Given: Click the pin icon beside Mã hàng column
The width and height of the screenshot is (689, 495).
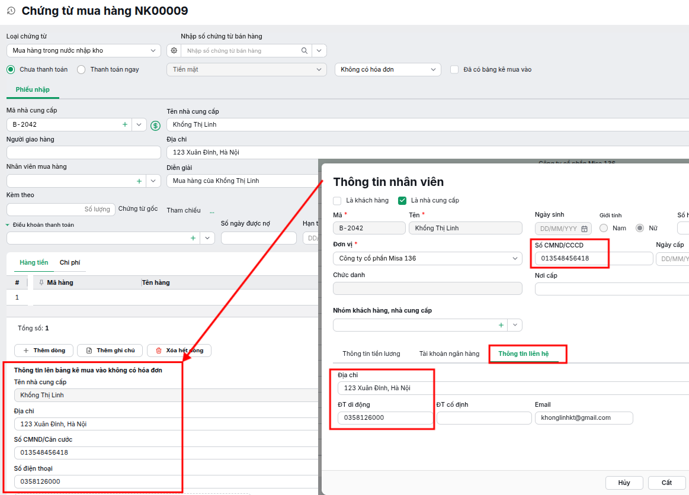Looking at the screenshot, I should 41,282.
